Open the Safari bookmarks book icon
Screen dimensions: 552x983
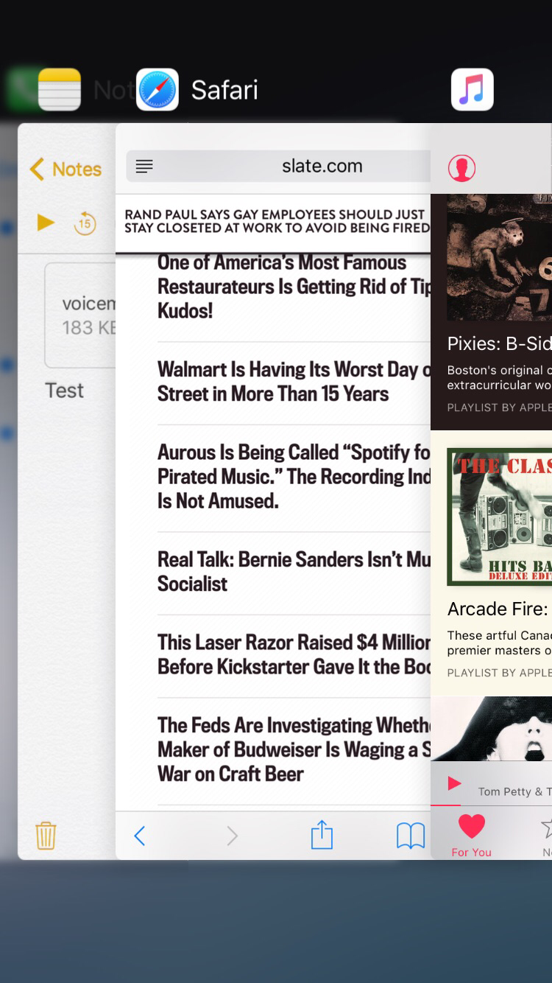410,836
